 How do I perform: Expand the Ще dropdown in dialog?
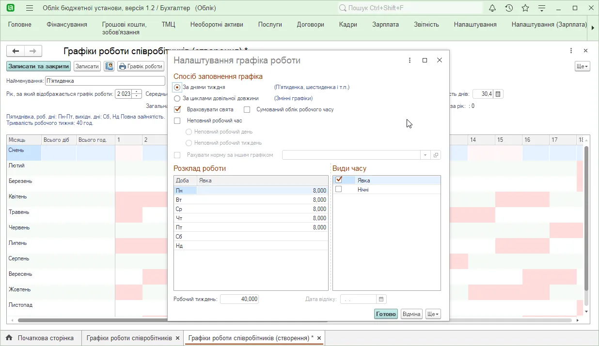point(433,314)
